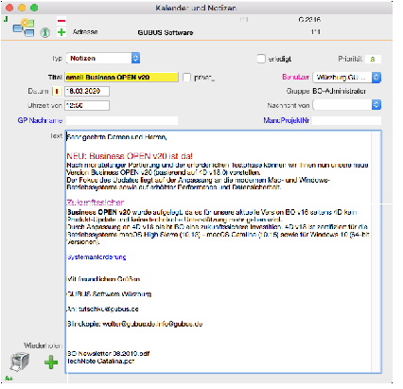Click the large green plus near Wiederholen
This screenshot has width=403, height=389.
click(x=51, y=362)
